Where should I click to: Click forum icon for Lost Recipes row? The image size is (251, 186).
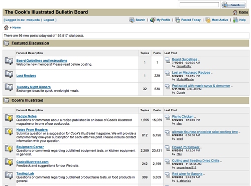point(9,74)
